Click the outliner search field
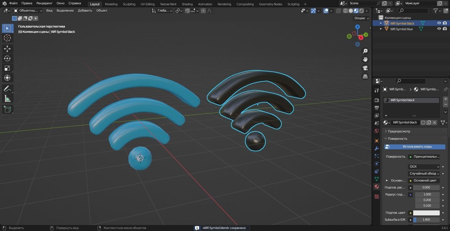Image resolution: width=450 pixels, height=231 pixels. tap(413, 11)
